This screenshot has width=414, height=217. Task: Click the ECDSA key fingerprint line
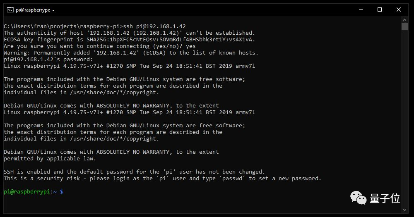click(130, 40)
